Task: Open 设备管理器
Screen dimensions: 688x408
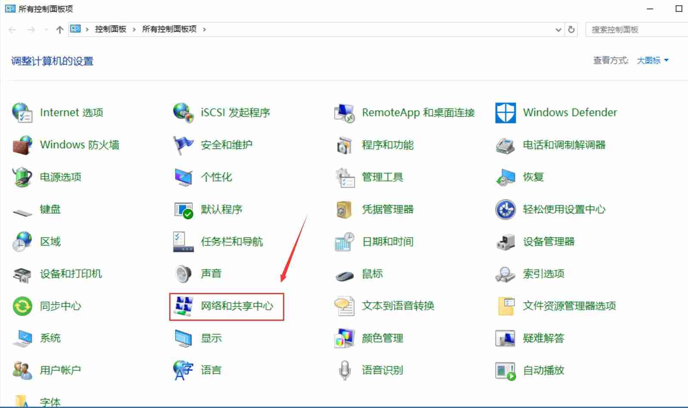Action: coord(549,241)
